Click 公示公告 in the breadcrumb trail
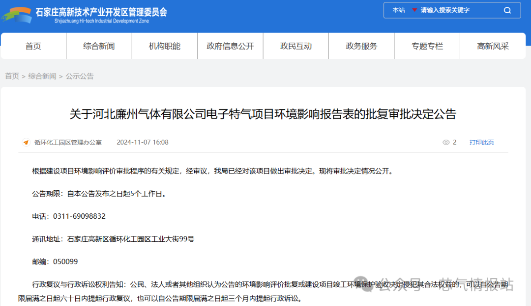531x306 pixels. click(80, 76)
